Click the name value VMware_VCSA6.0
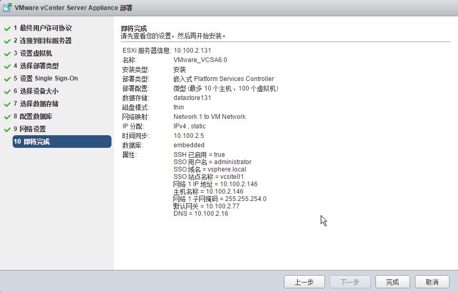The height and width of the screenshot is (292, 458). (200, 60)
